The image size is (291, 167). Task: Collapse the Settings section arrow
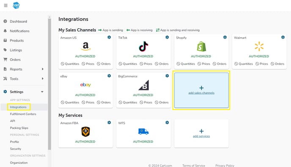point(42,92)
